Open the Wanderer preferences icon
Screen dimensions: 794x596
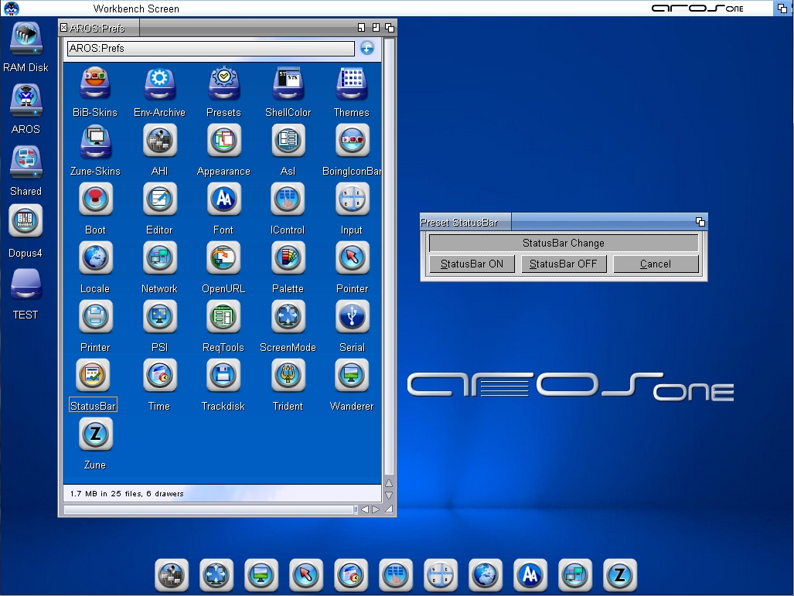[352, 376]
